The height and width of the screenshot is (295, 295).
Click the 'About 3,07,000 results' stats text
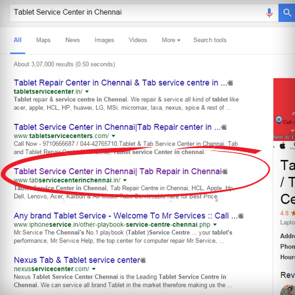[64, 64]
